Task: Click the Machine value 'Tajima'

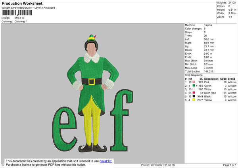Action: [208, 25]
